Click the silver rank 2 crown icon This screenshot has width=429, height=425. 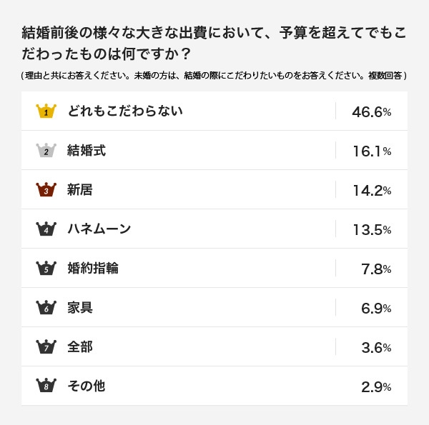point(46,151)
